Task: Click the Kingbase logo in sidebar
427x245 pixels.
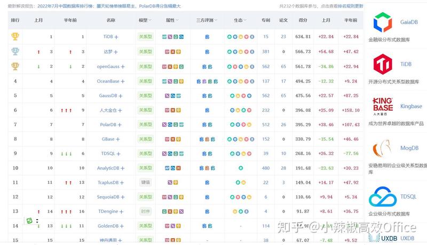Action: pyautogui.click(x=383, y=106)
